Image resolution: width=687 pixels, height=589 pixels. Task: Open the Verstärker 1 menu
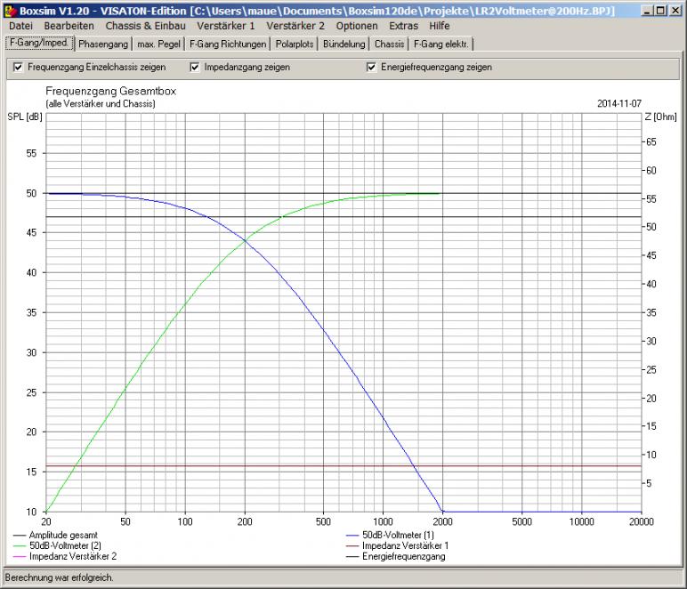click(x=225, y=27)
